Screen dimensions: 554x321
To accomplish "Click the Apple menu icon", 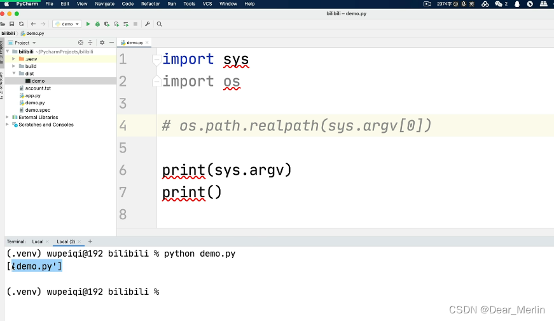I will pos(7,4).
